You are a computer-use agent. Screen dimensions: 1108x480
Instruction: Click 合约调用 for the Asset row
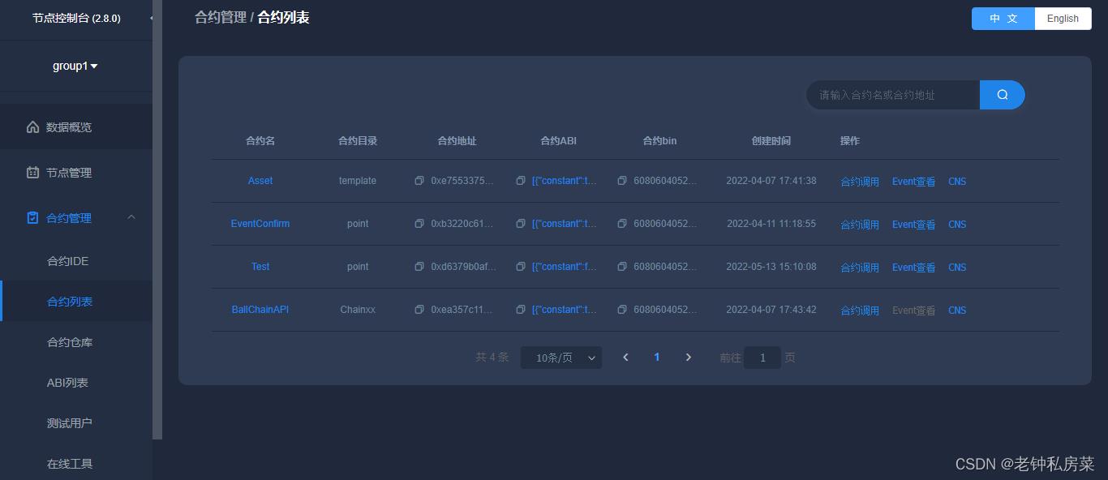point(860,182)
